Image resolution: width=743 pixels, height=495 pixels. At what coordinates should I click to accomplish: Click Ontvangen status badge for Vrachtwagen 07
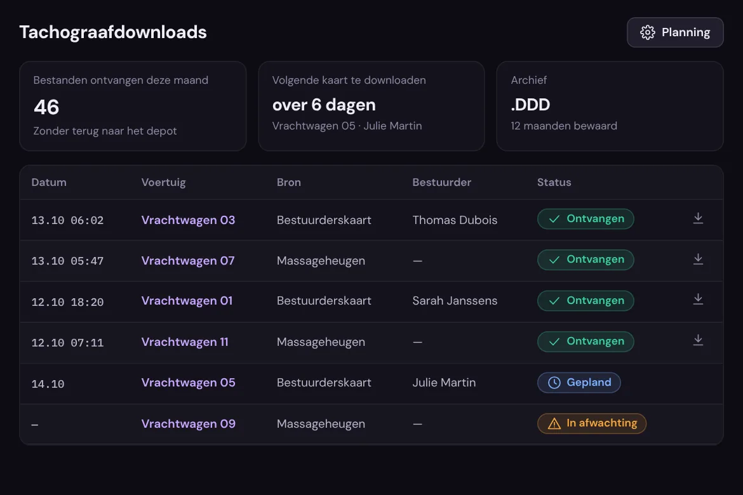[x=586, y=260]
